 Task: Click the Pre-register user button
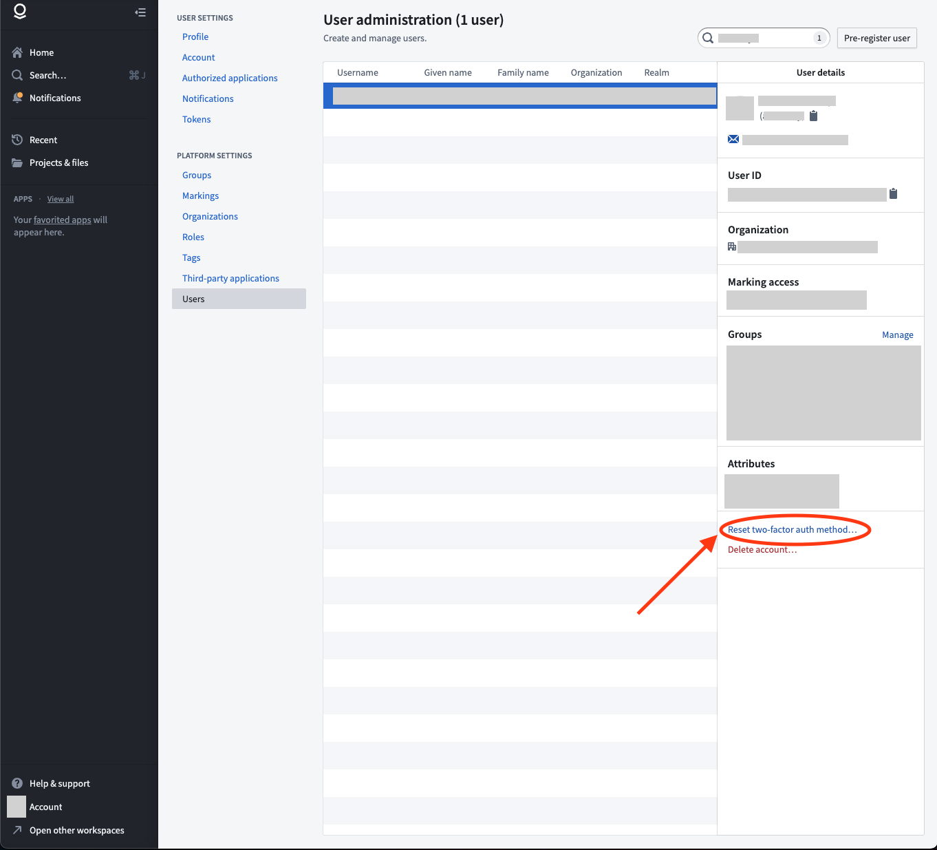click(877, 38)
